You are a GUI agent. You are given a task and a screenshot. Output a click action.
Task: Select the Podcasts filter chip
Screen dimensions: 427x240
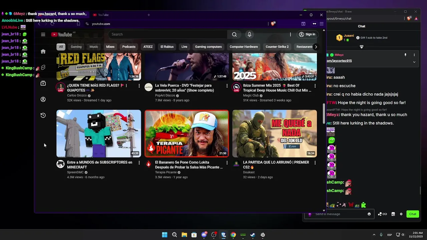pyautogui.click(x=129, y=47)
